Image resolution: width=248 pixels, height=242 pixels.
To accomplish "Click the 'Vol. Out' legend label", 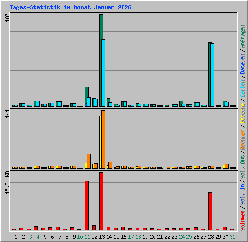I will tap(243, 166).
